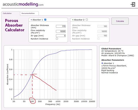Click the Calculate button

click(x=120, y=21)
